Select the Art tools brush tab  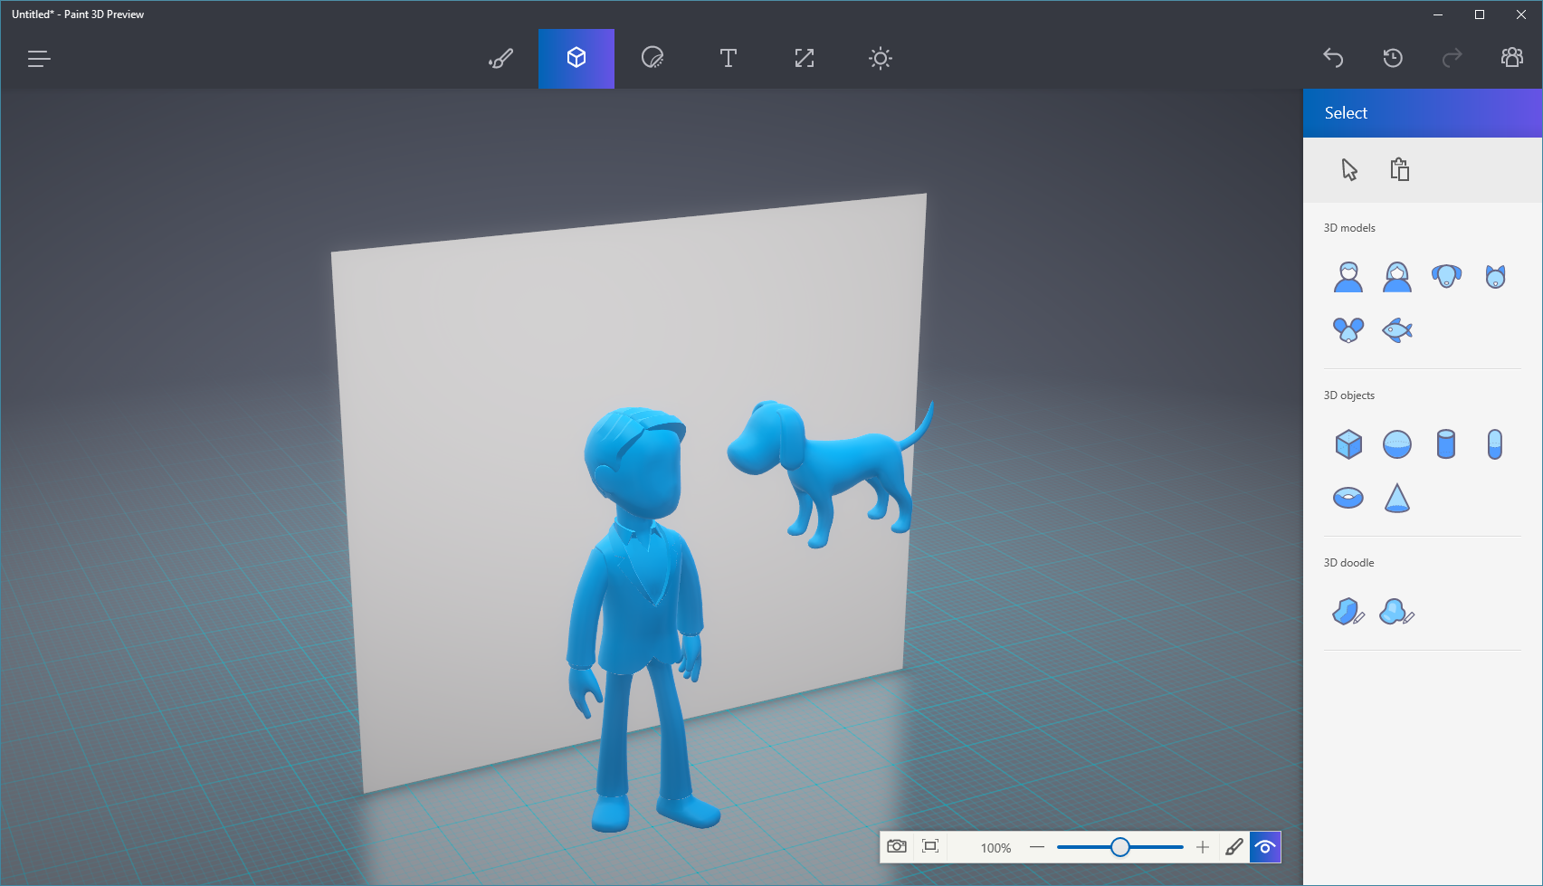point(500,59)
